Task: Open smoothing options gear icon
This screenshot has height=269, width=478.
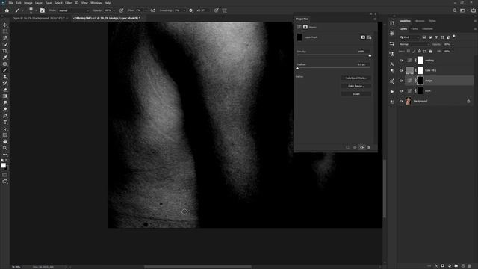Action: 190,10
